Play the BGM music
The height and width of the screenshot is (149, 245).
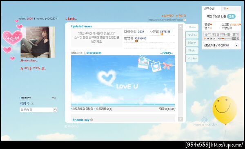point(205,39)
